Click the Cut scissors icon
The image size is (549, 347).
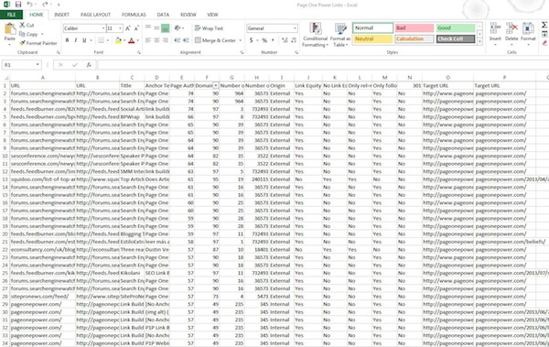click(x=22, y=25)
